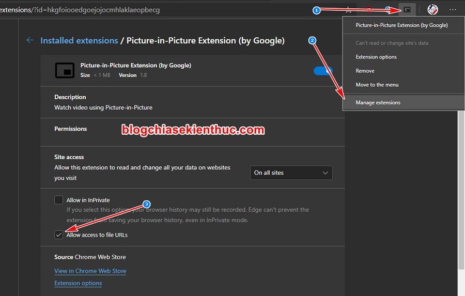
Task: Click the vertical scrollbar on the right
Action: 461,190
